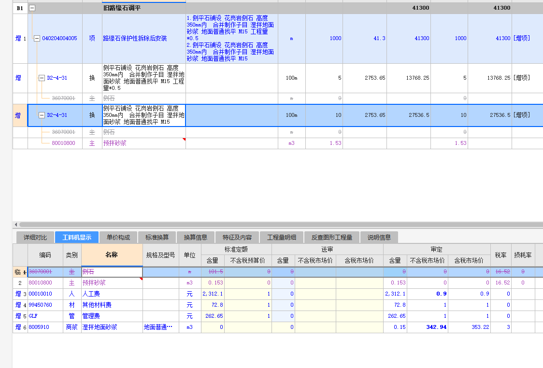Click the 项 type cell of item 1
Viewport: 543px width, 368px height.
(x=92, y=39)
